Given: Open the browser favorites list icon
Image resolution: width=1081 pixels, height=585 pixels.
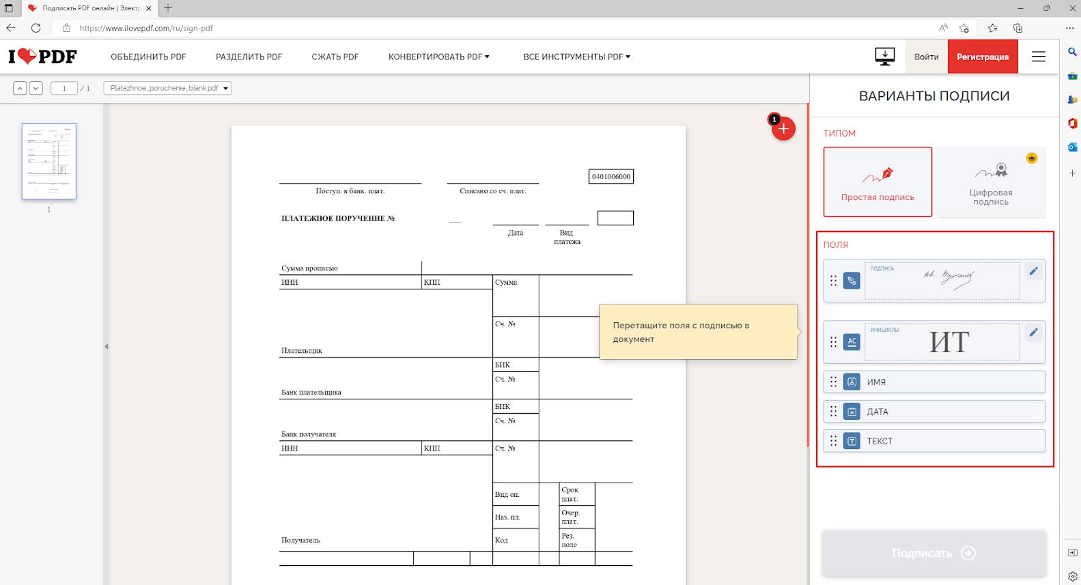Looking at the screenshot, I should [992, 28].
